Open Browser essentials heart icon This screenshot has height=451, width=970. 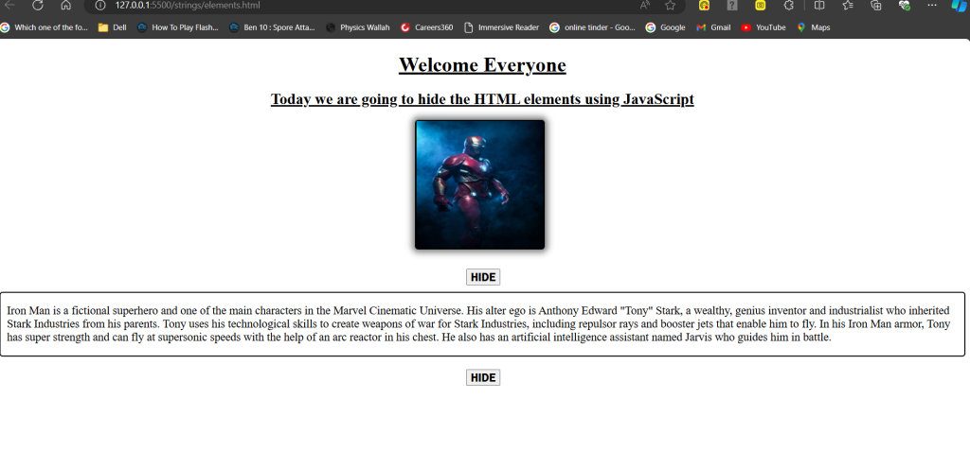905,5
